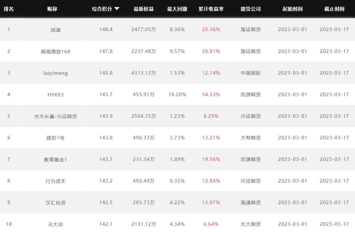The height and width of the screenshot is (232, 355).
Task: Click the 昵称 column header
Action: coord(52,9)
